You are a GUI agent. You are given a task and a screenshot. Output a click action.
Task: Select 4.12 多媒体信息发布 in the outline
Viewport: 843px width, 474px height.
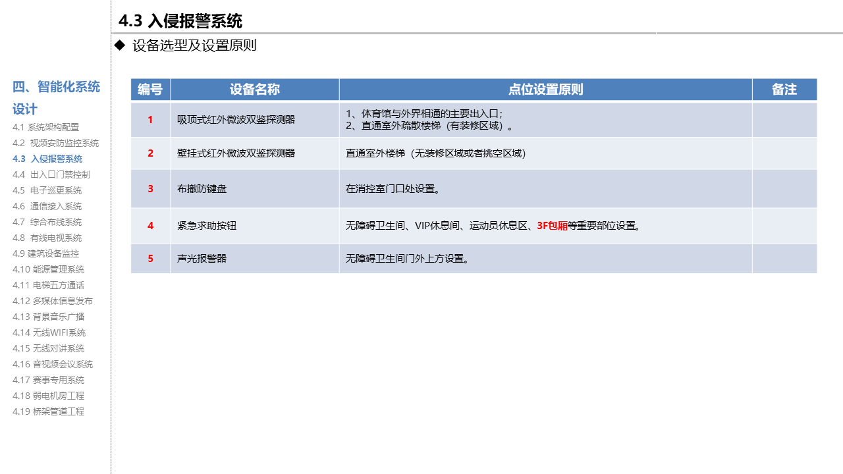[x=53, y=301]
